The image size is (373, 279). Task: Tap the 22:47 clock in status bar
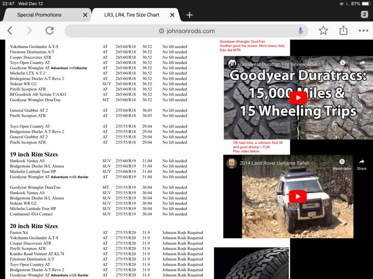pos(8,4)
